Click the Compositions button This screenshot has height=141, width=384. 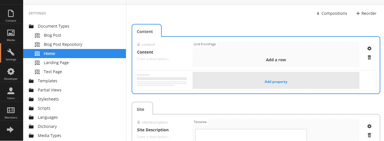[x=332, y=13]
